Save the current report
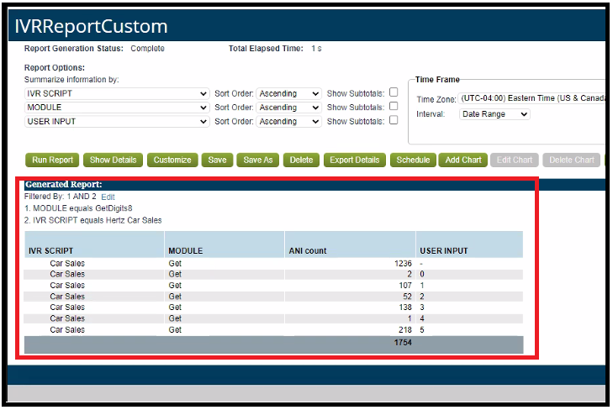Screen dimensions: 613x410 pos(217,160)
